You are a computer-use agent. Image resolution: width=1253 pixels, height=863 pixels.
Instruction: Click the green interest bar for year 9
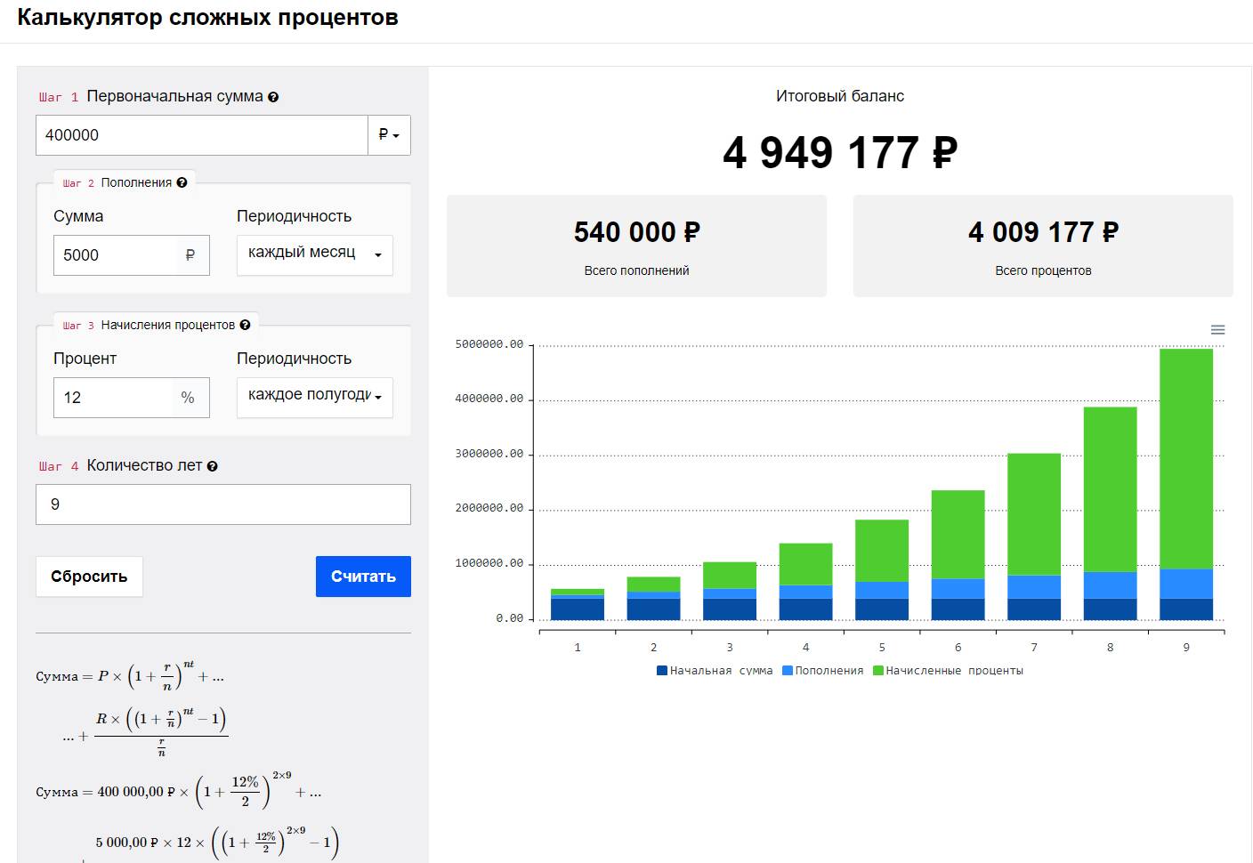1185,458
